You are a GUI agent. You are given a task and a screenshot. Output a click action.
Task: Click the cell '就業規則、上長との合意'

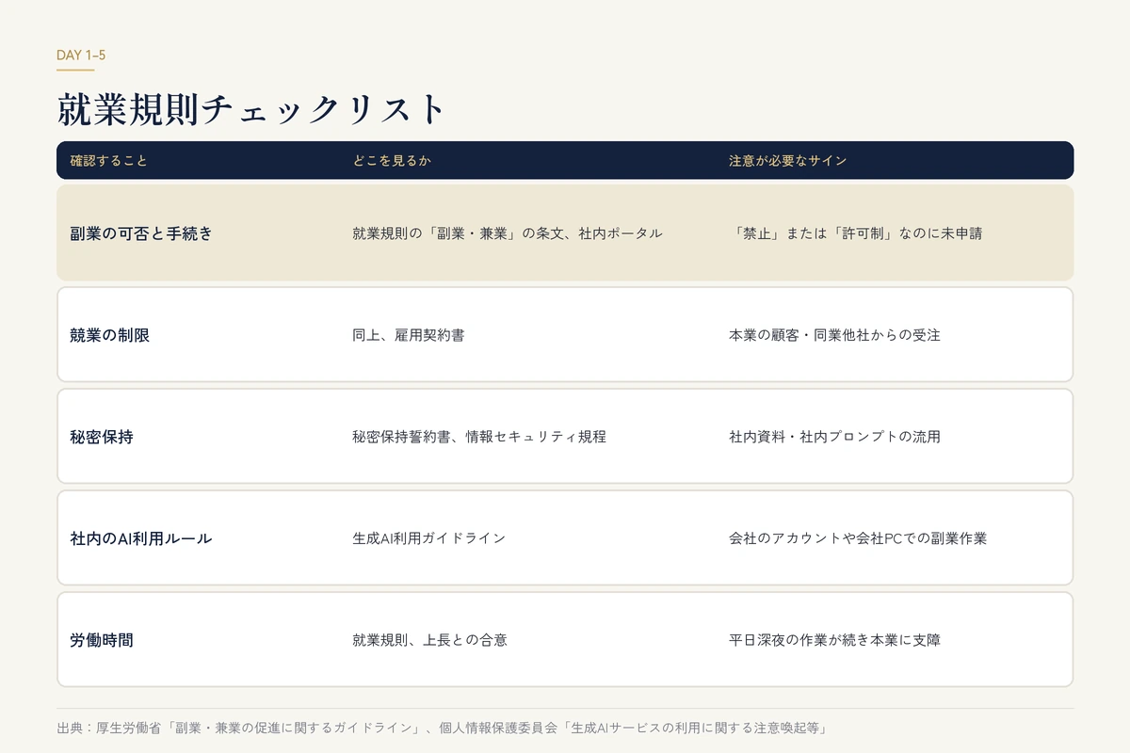pyautogui.click(x=429, y=640)
